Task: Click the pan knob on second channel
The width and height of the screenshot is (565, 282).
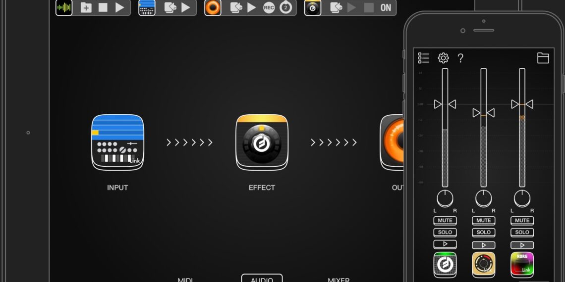Action: coord(483,199)
